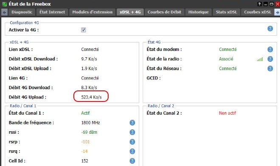The height and width of the screenshot is (166, 280).
Task: Click the -14 rsrq value
Action: [x=84, y=151]
